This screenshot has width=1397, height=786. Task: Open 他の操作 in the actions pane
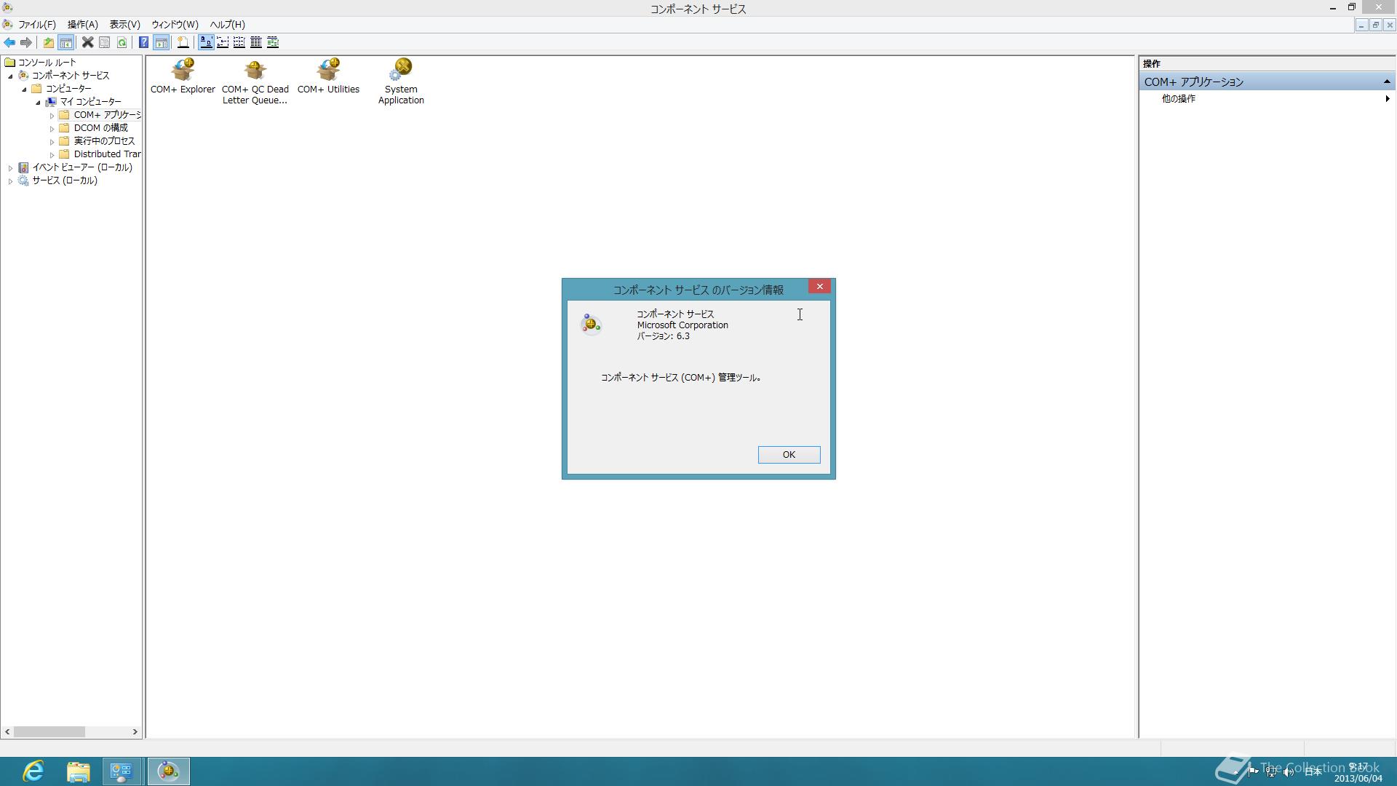[1178, 98]
